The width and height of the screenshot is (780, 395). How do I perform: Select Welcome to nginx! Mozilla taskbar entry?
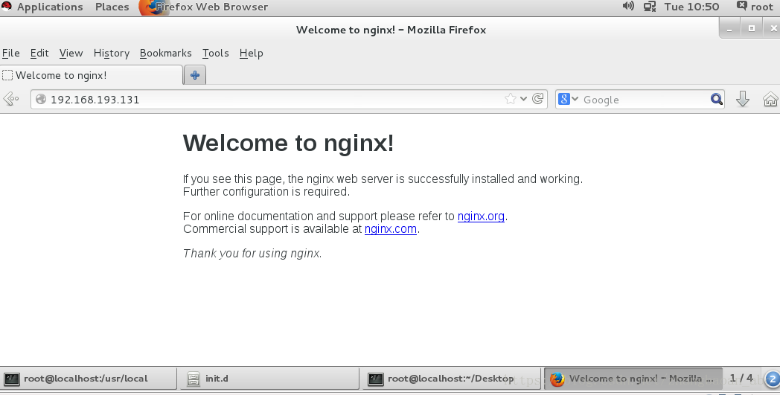tap(633, 379)
